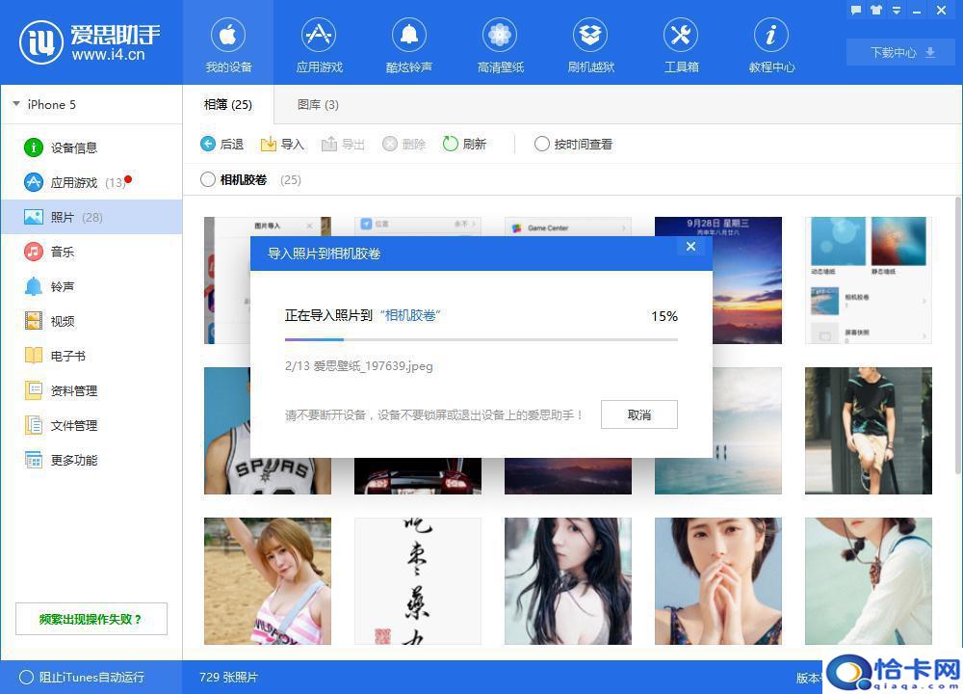The width and height of the screenshot is (963, 694).
Task: Click the import progress bar
Action: [x=481, y=339]
